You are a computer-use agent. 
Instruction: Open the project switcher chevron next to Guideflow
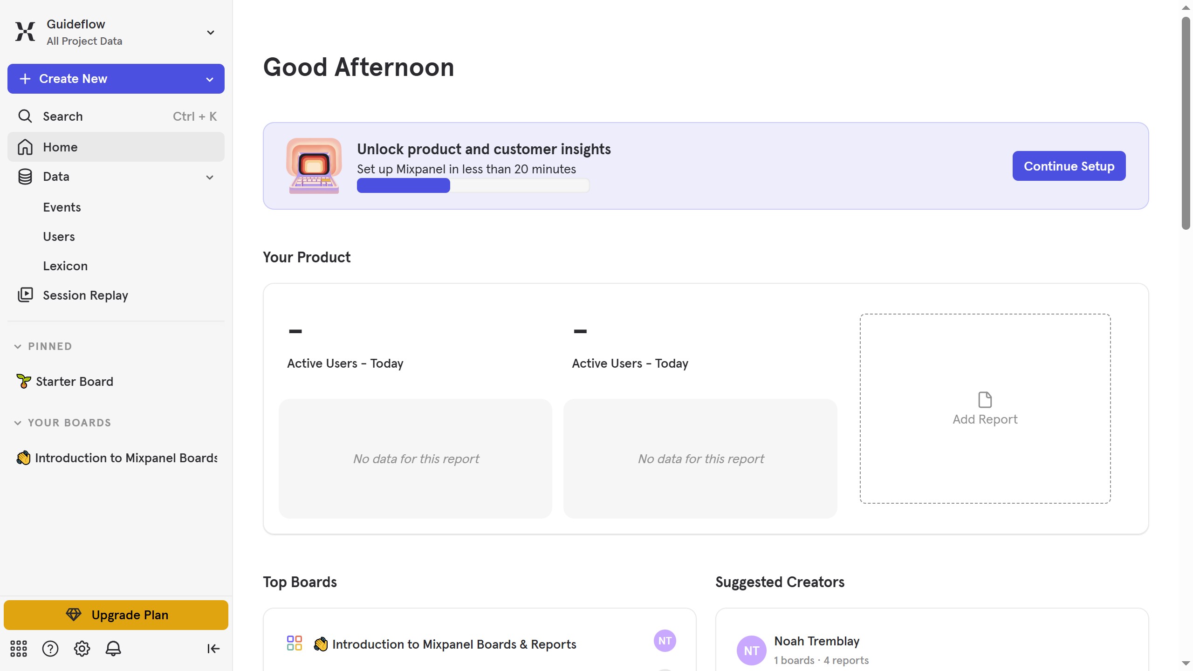pyautogui.click(x=211, y=32)
